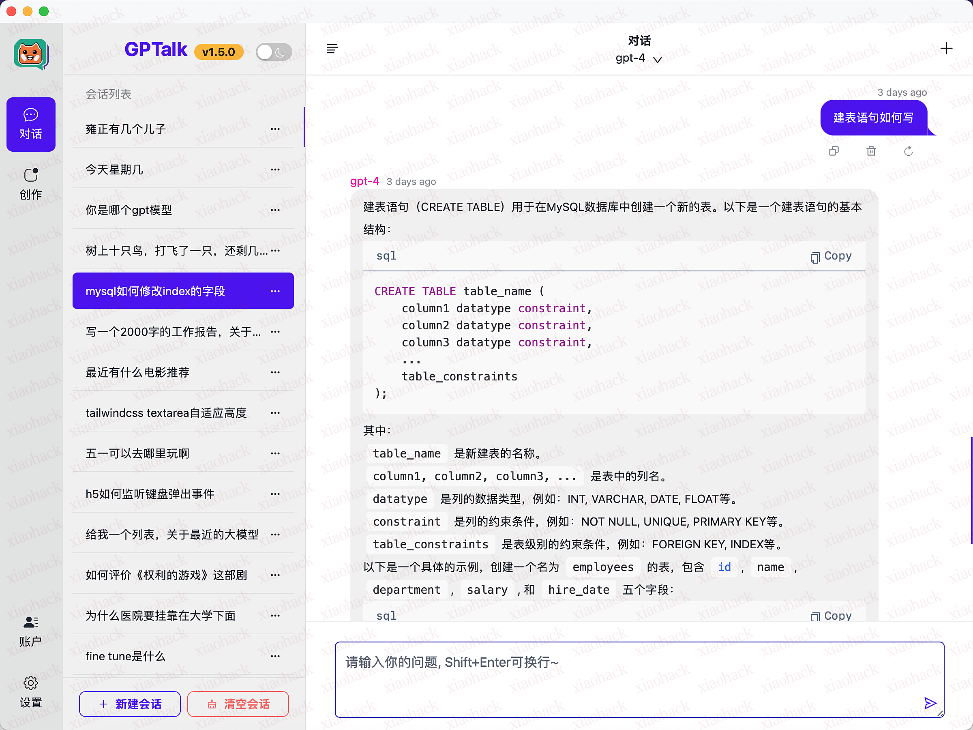Screen dimensions: 973x730
Task: Open conversation 给我一个列表，关于最近的大模型
Action: point(183,534)
